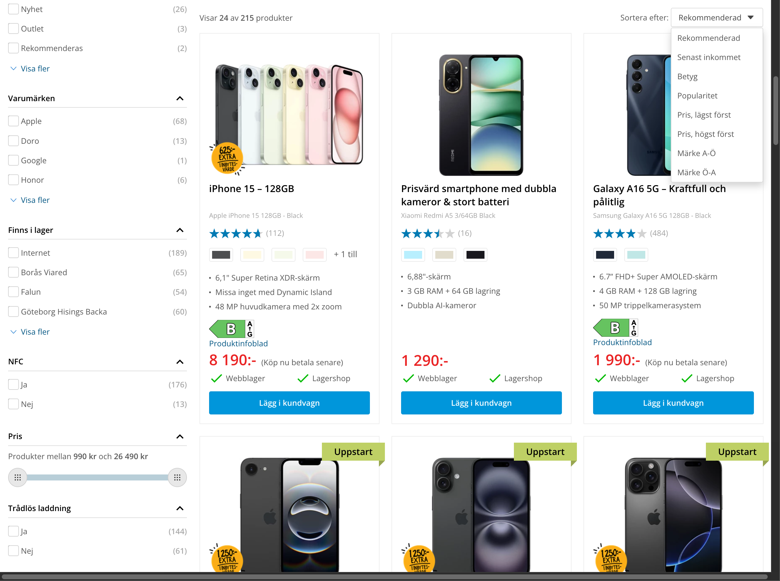Screen dimensions: 780x581
Task: Click the iPhone 15 energy label B icon
Action: 231,329
